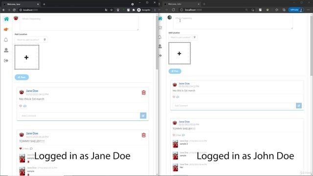Click comment icon on 'TOMMY SHELBY' post, John's window
Viewport: 313px width, 176px height.
coord(183,135)
